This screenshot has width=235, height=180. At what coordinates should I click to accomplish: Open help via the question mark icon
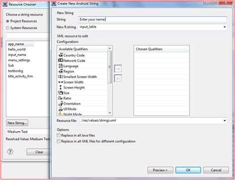(x=10, y=151)
